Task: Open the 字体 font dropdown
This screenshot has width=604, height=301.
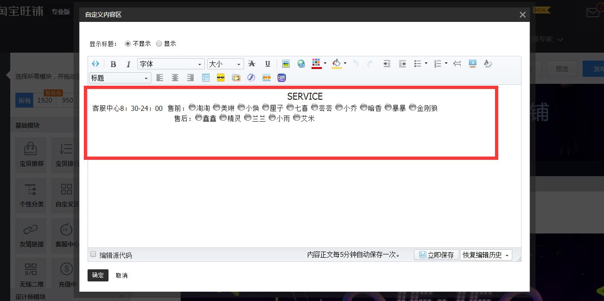Action: (171, 64)
